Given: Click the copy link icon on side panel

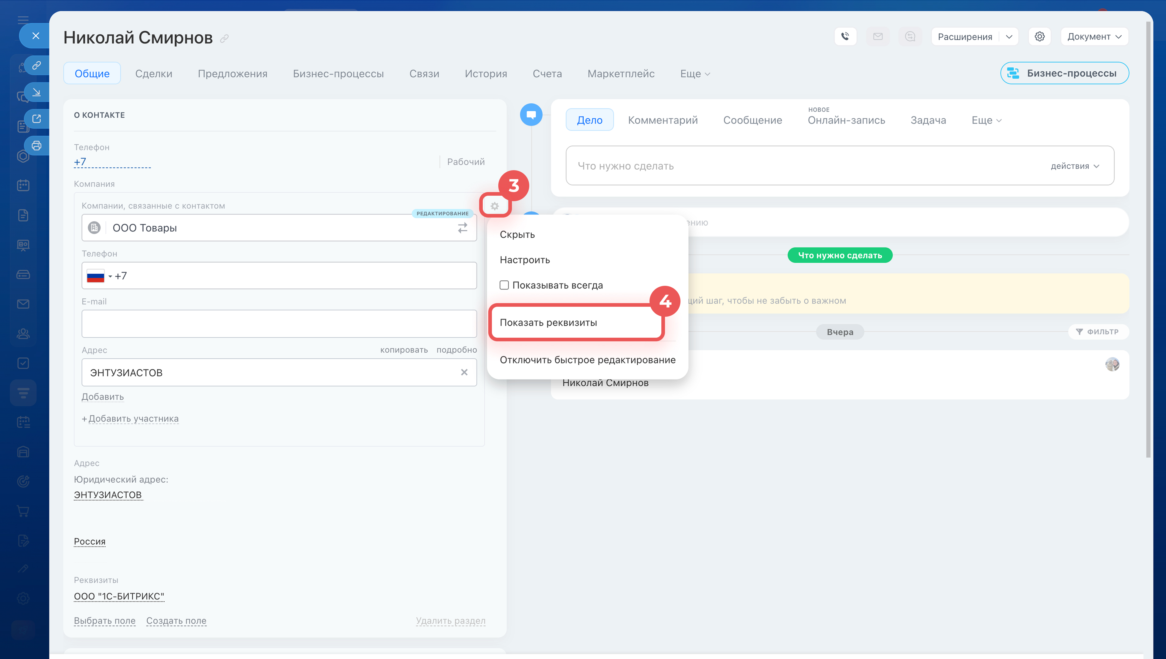Looking at the screenshot, I should (37, 65).
